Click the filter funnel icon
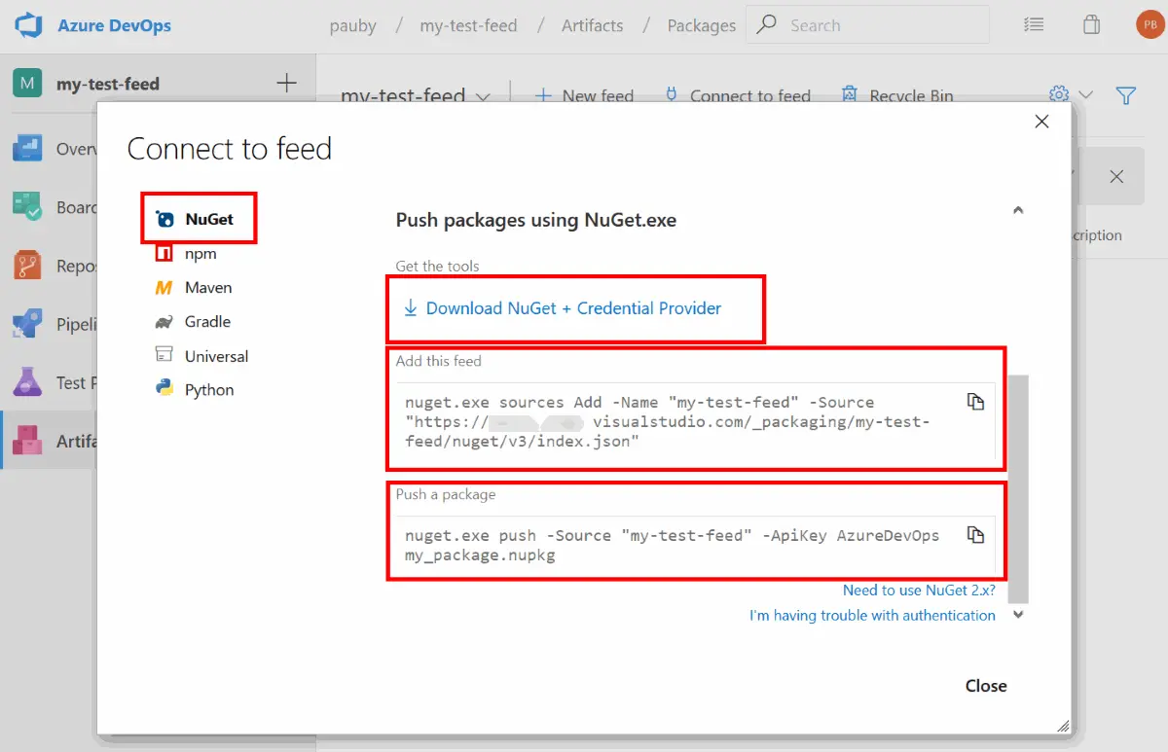1168x752 pixels. click(x=1126, y=95)
